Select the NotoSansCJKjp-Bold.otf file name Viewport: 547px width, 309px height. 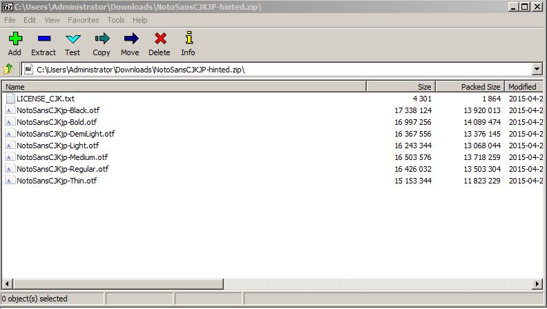[57, 122]
